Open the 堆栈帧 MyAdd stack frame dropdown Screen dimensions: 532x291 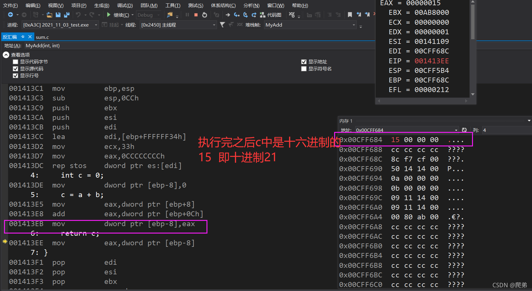tap(354, 25)
